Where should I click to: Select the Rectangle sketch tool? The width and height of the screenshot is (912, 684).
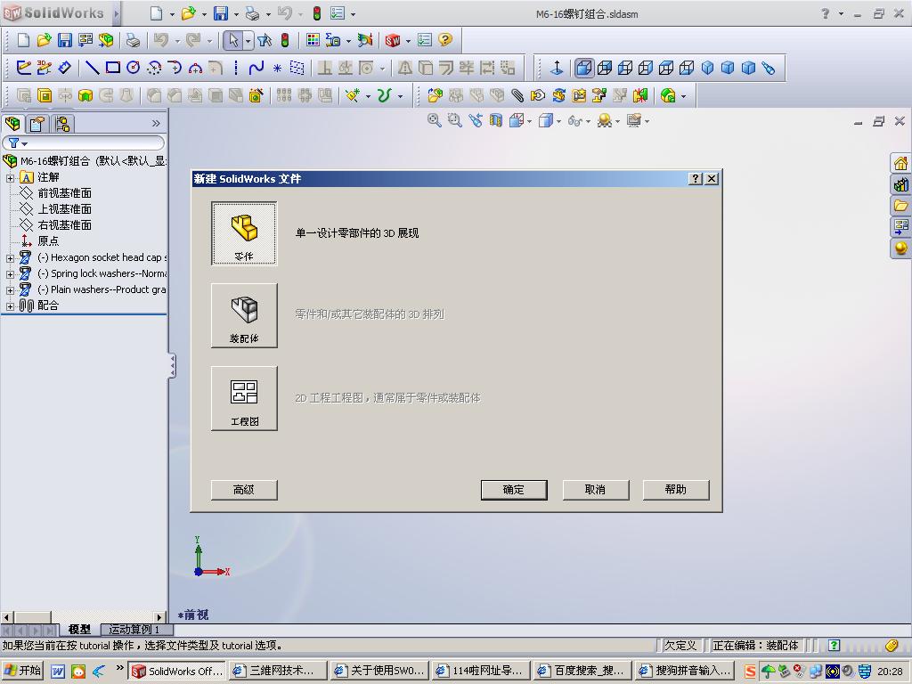coord(113,68)
